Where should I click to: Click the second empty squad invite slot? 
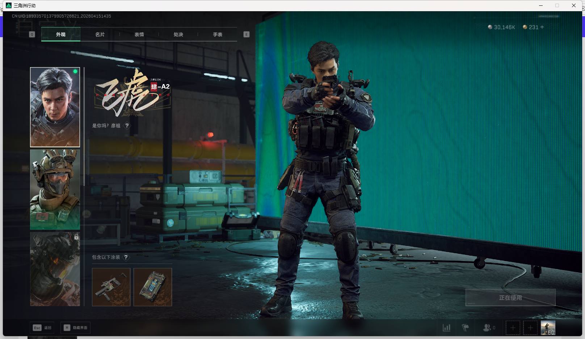click(530, 328)
